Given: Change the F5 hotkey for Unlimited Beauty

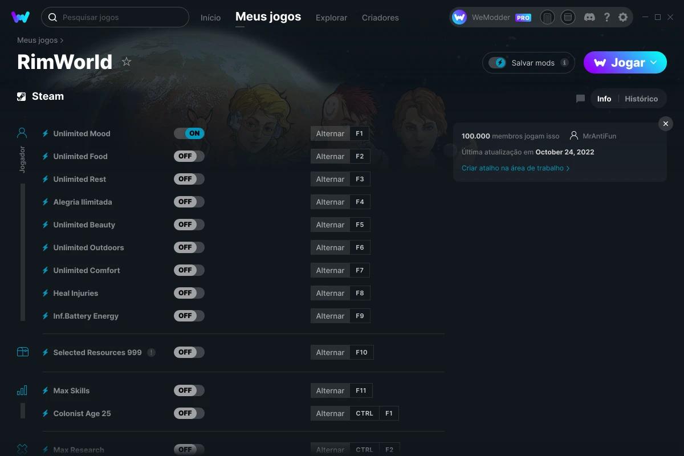Looking at the screenshot, I should point(360,225).
